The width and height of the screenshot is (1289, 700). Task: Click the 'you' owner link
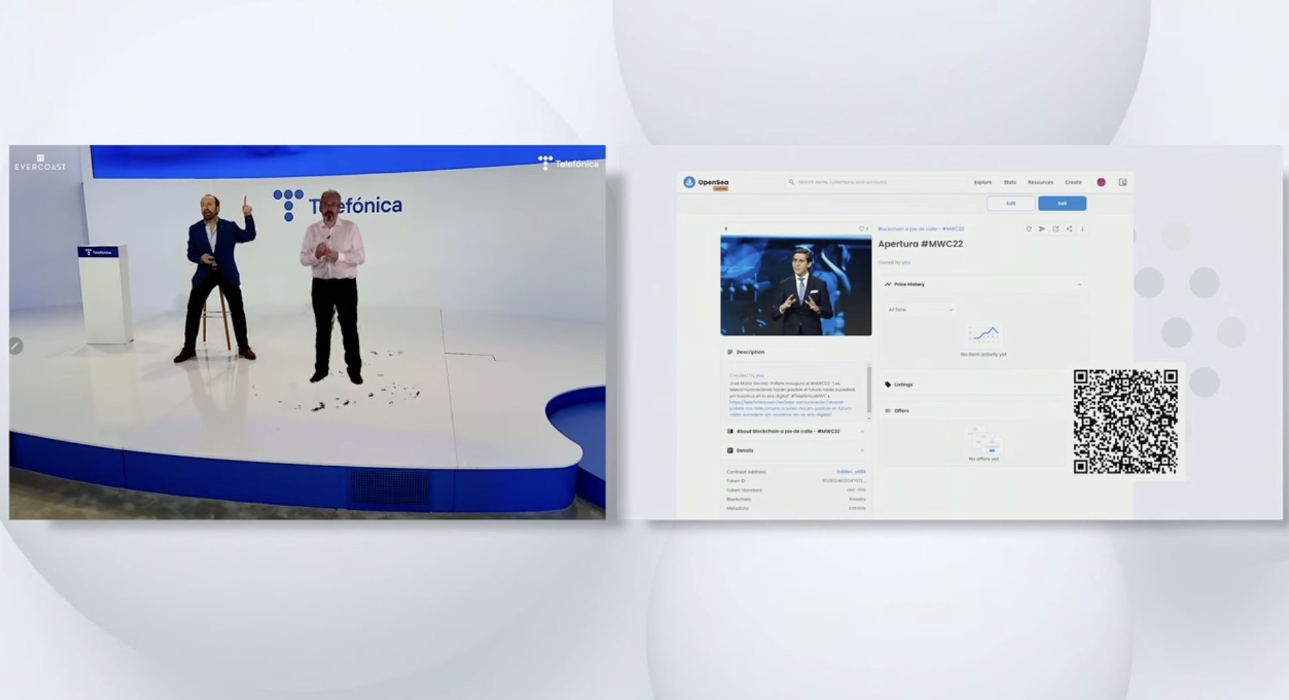tap(906, 263)
